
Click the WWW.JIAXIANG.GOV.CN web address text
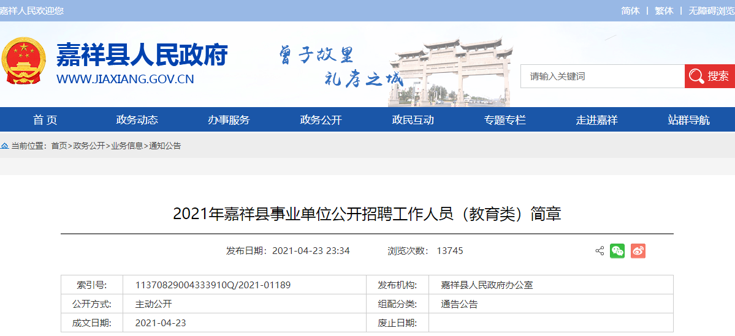pyautogui.click(x=125, y=79)
